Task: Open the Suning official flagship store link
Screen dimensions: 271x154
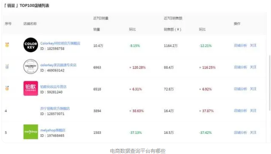Action: pyautogui.click(x=55, y=109)
